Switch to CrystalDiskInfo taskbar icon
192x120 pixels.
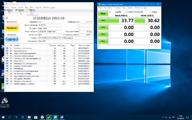point(62,117)
